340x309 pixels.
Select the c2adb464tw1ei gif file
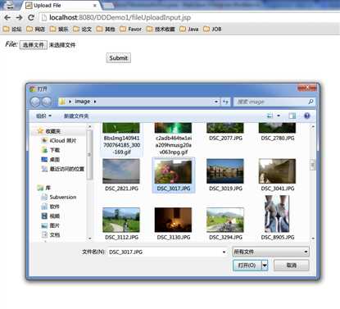tap(173, 139)
